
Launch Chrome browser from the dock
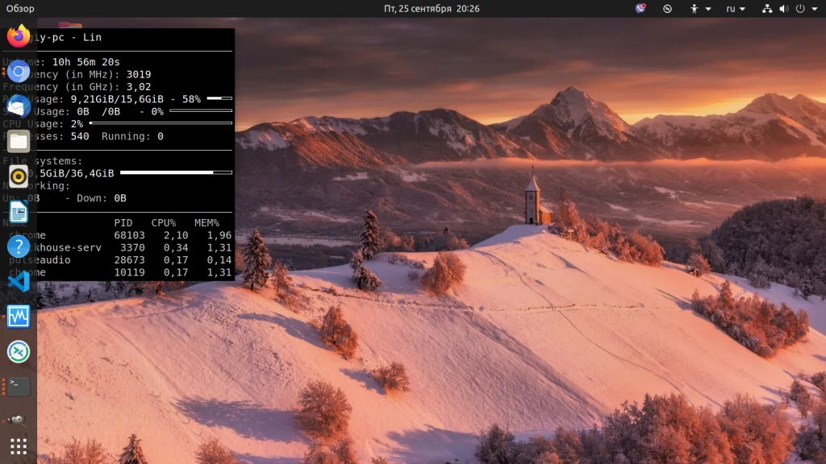tap(18, 72)
